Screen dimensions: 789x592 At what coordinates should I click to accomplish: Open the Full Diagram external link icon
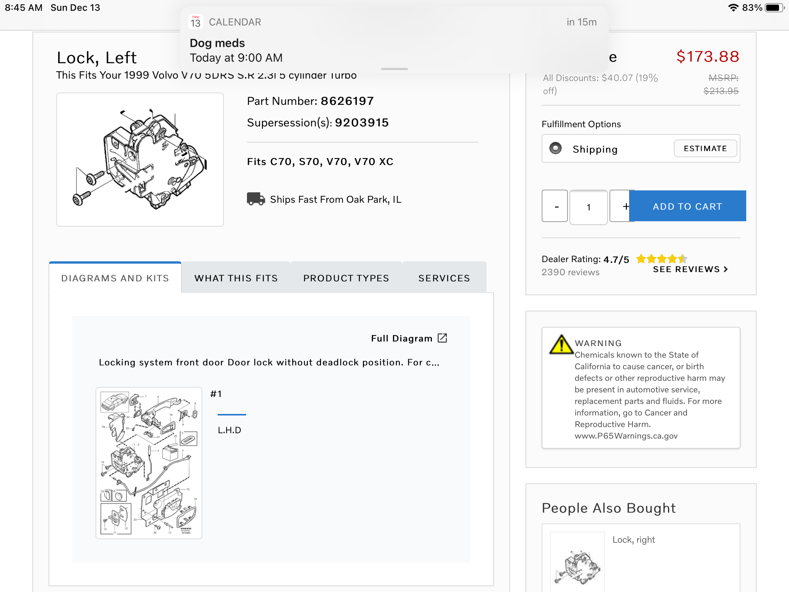[442, 338]
